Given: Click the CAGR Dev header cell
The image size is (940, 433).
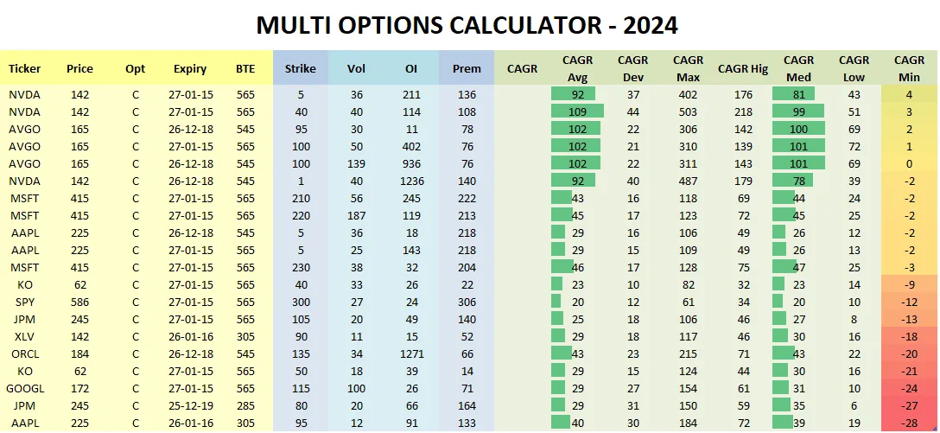Looking at the screenshot, I should click(633, 68).
